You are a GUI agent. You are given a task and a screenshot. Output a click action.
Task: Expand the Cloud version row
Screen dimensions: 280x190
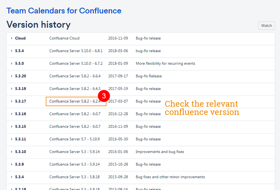[x=11, y=38]
